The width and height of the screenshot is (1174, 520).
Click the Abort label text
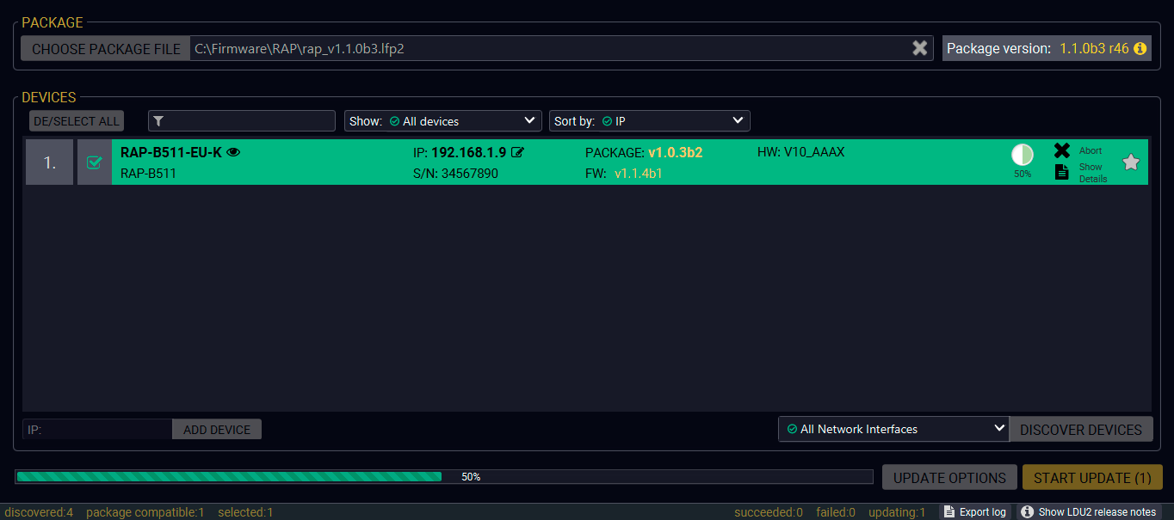click(x=1091, y=150)
